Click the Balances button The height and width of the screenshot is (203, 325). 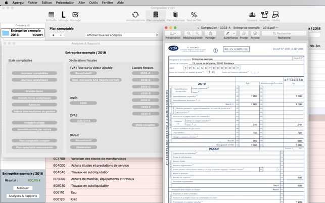pyautogui.click(x=34, y=105)
